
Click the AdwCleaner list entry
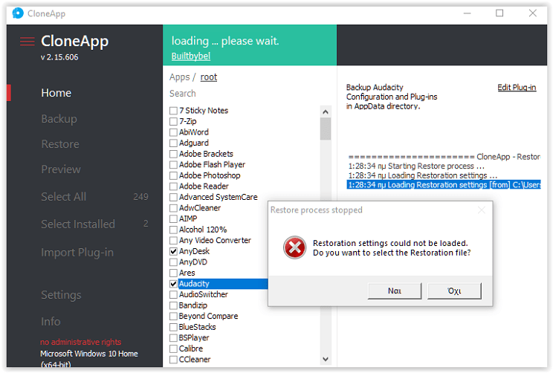coord(200,208)
